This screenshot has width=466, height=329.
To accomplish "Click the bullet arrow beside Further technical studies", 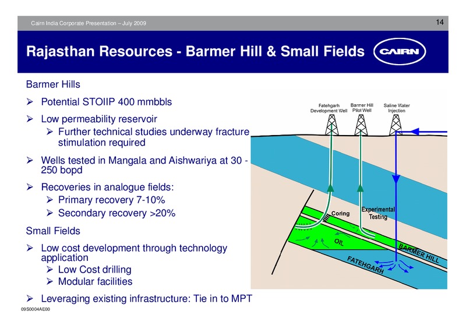I will 50,132.
